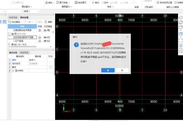Click the 定位 button in drawing panel
The height and width of the screenshot is (121, 183).
click(39, 22)
